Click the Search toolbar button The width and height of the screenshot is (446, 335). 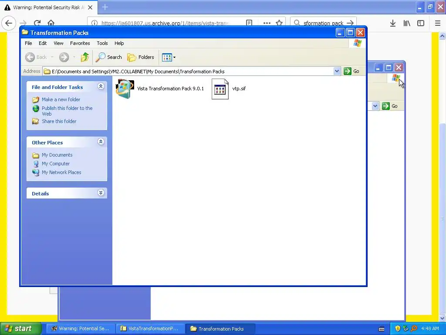point(108,57)
